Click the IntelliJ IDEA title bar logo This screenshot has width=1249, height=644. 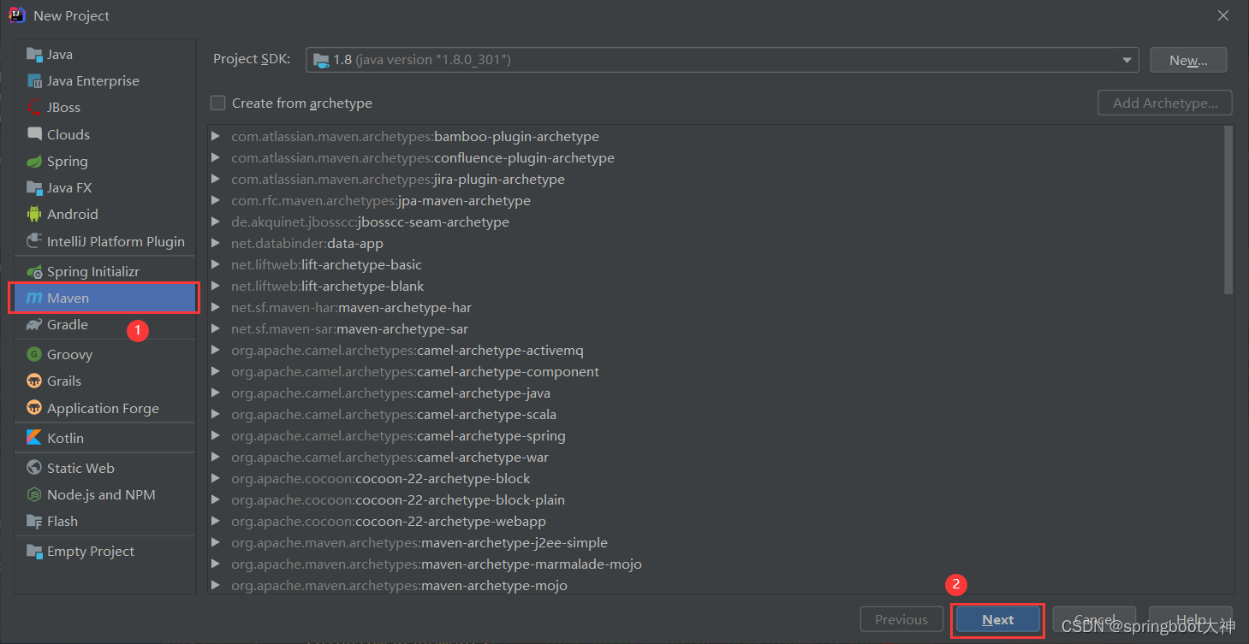click(17, 15)
